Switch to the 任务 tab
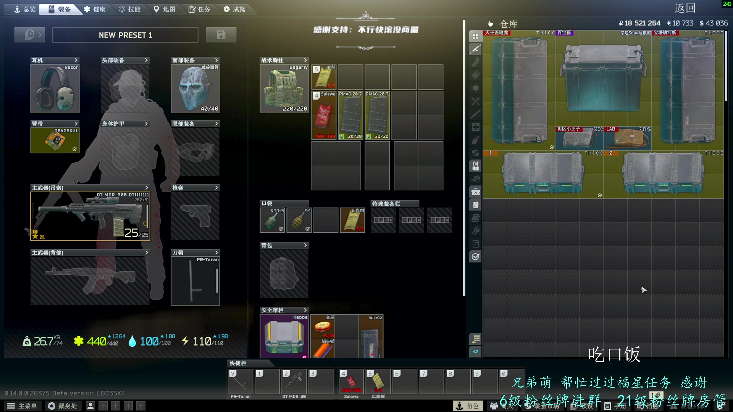The image size is (733, 412). [x=199, y=9]
